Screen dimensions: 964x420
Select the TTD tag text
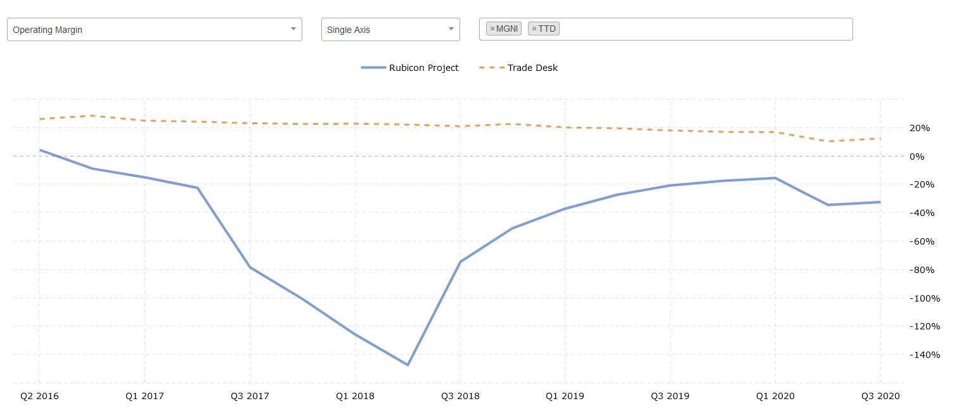pos(547,29)
